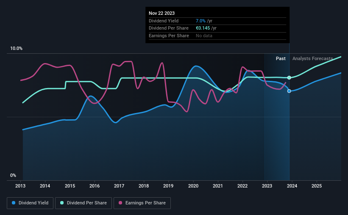The image size is (348, 215).
Task: Click the €0.145 dividend per share value
Action: (x=203, y=28)
